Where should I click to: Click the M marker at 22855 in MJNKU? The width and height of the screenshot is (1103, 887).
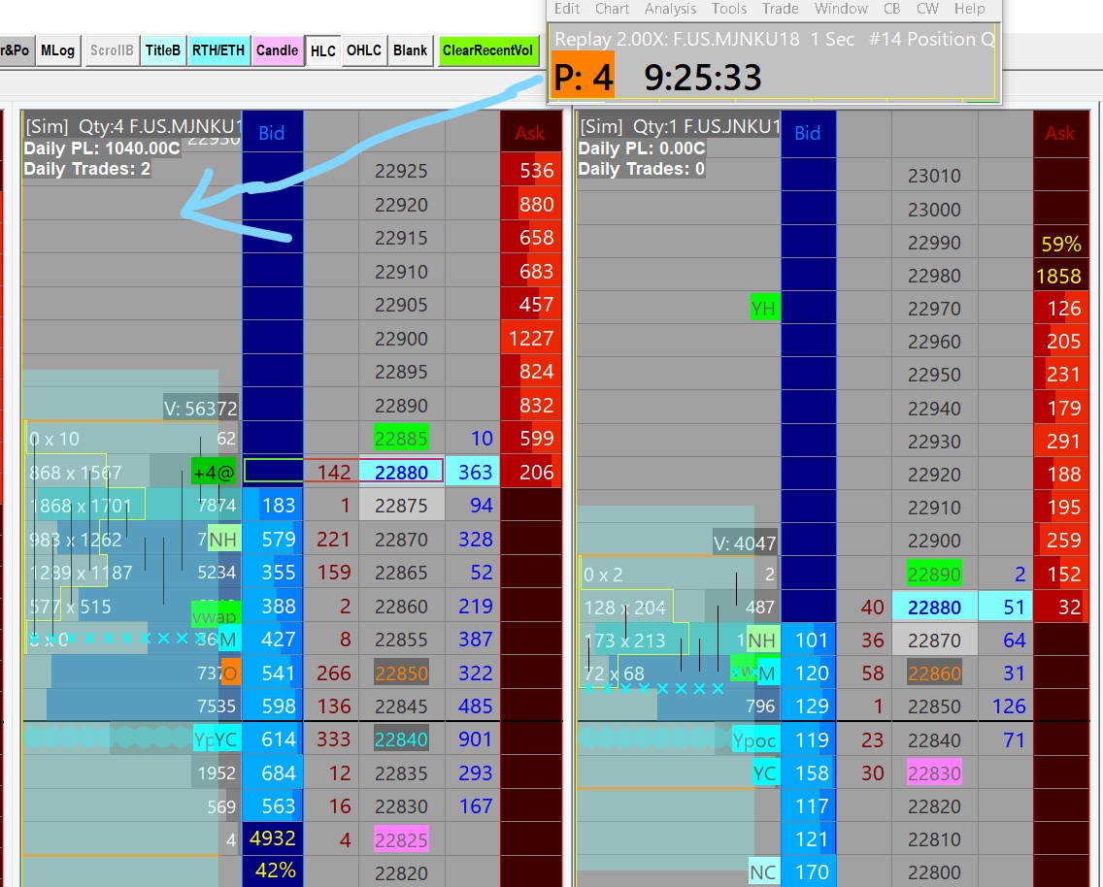pos(228,640)
